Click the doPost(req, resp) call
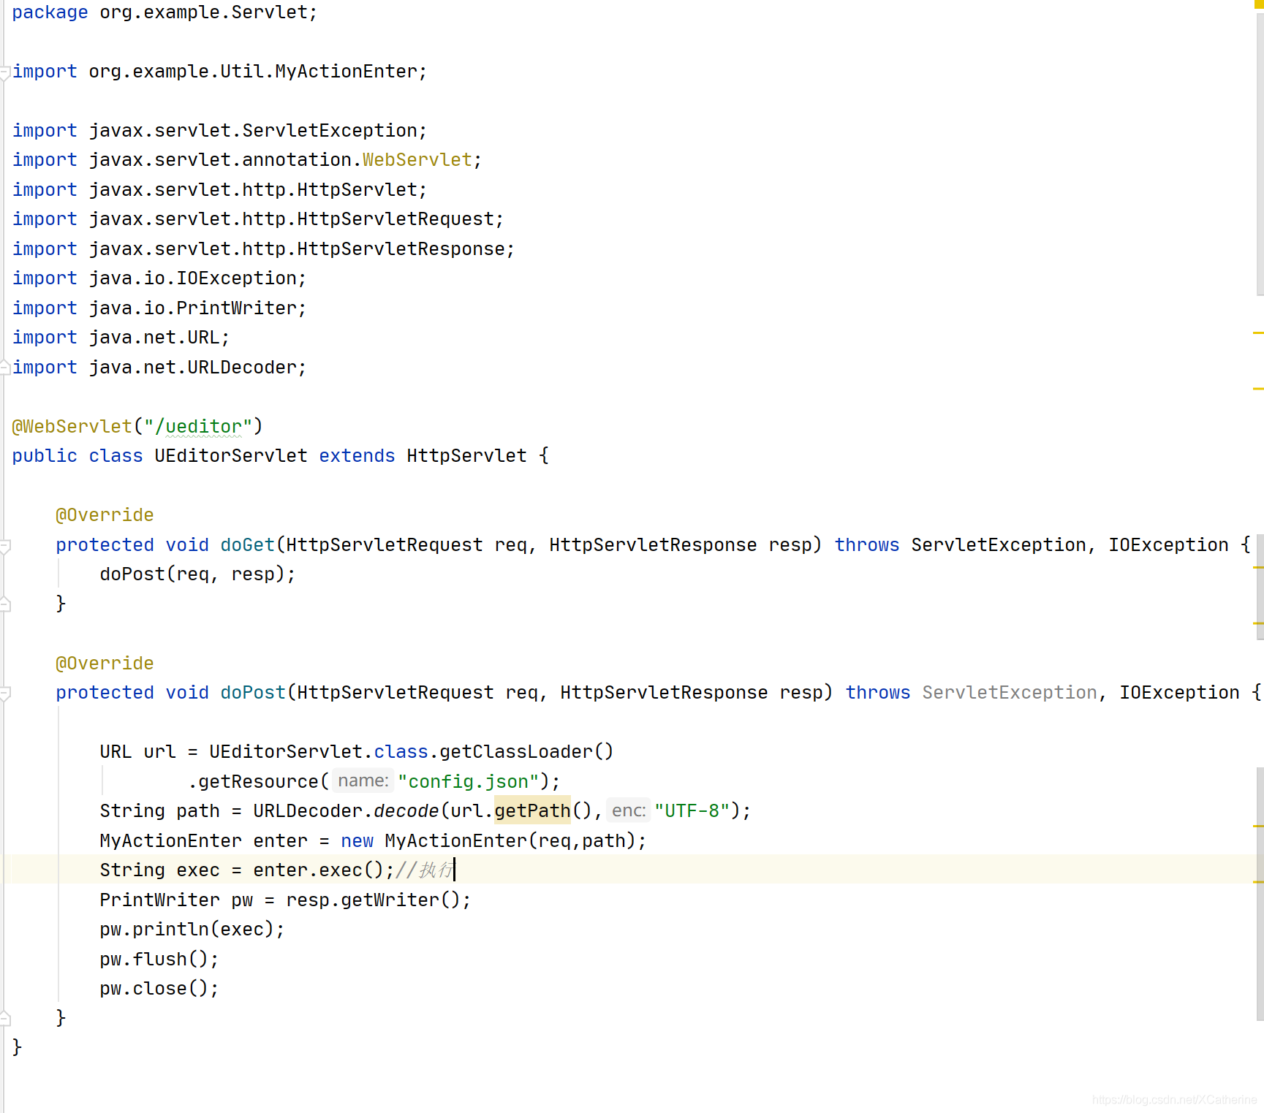 pyautogui.click(x=197, y=574)
